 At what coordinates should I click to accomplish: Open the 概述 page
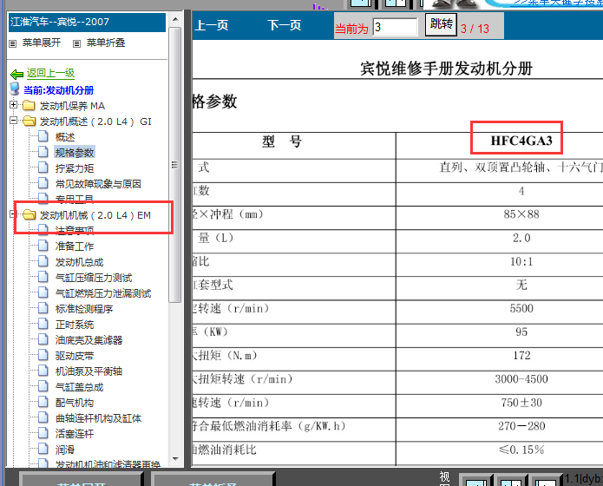point(64,137)
